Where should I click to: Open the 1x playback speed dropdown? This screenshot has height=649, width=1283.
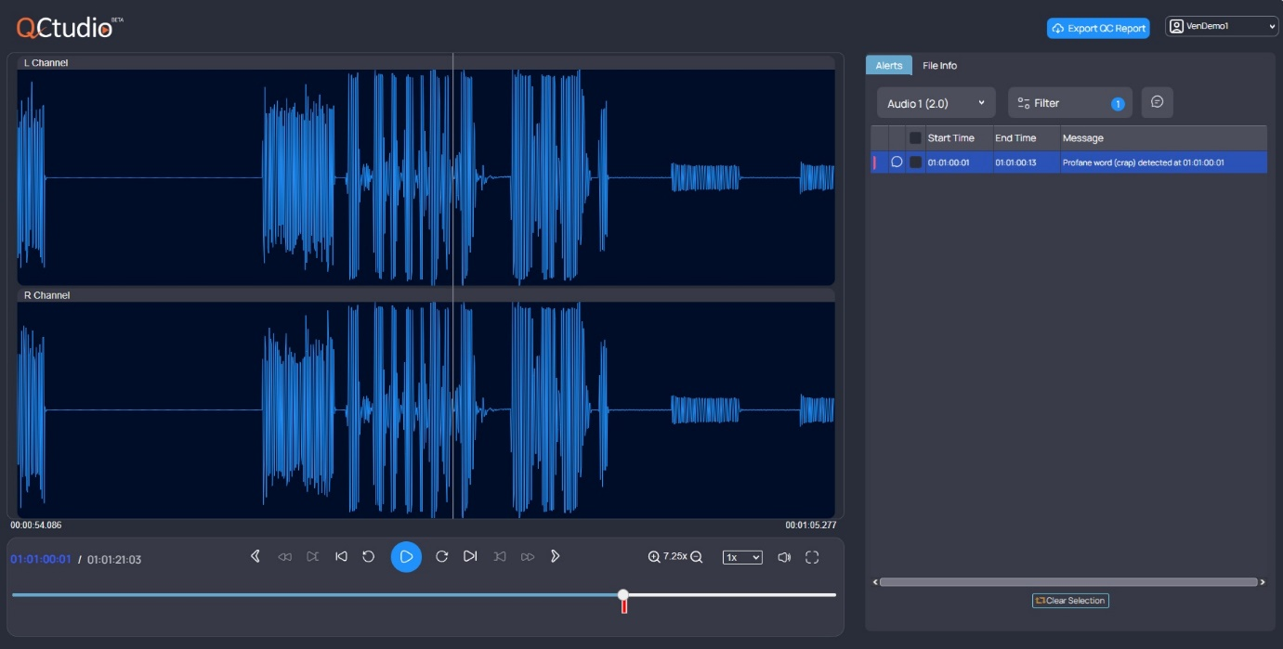pos(741,556)
